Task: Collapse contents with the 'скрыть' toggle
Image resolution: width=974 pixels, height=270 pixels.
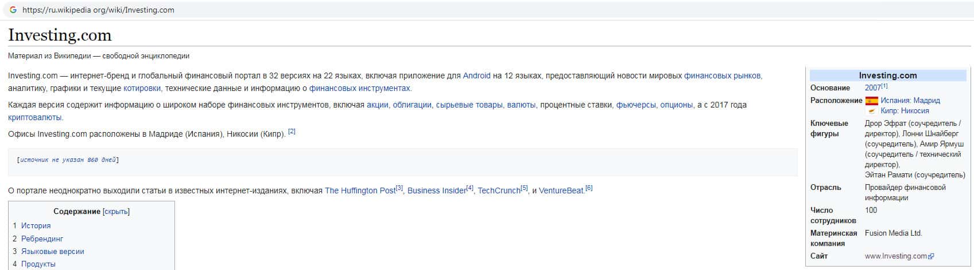Action: (x=116, y=212)
